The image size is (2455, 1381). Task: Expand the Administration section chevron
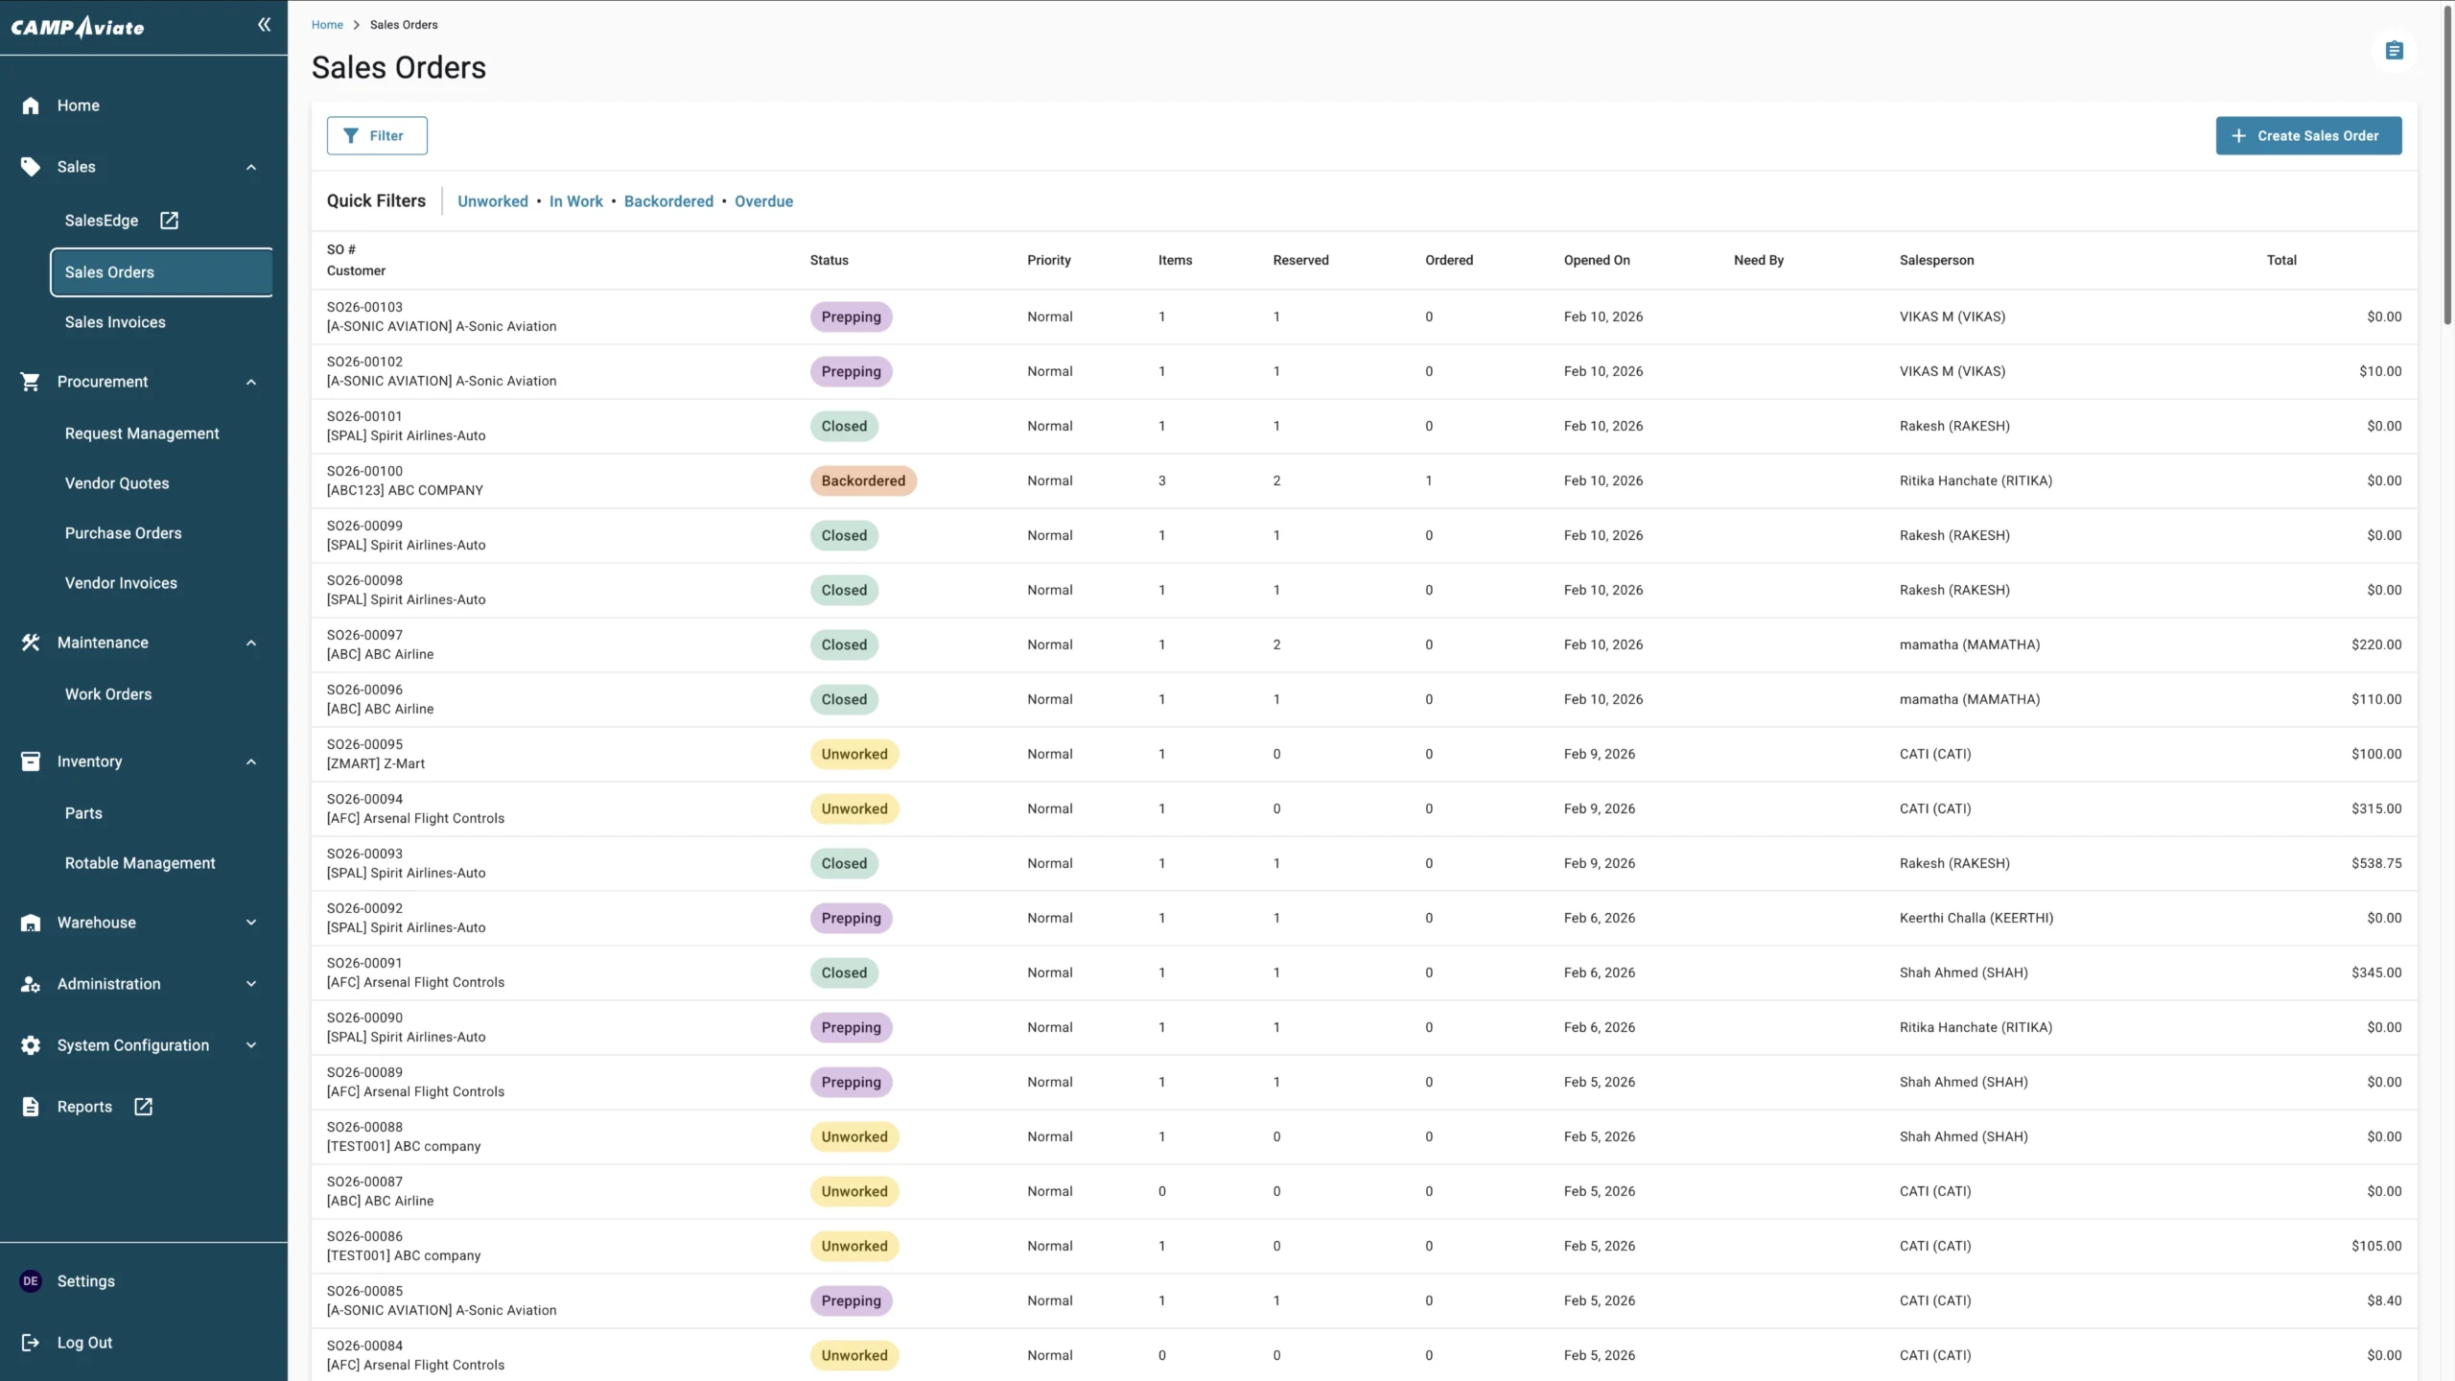[251, 984]
